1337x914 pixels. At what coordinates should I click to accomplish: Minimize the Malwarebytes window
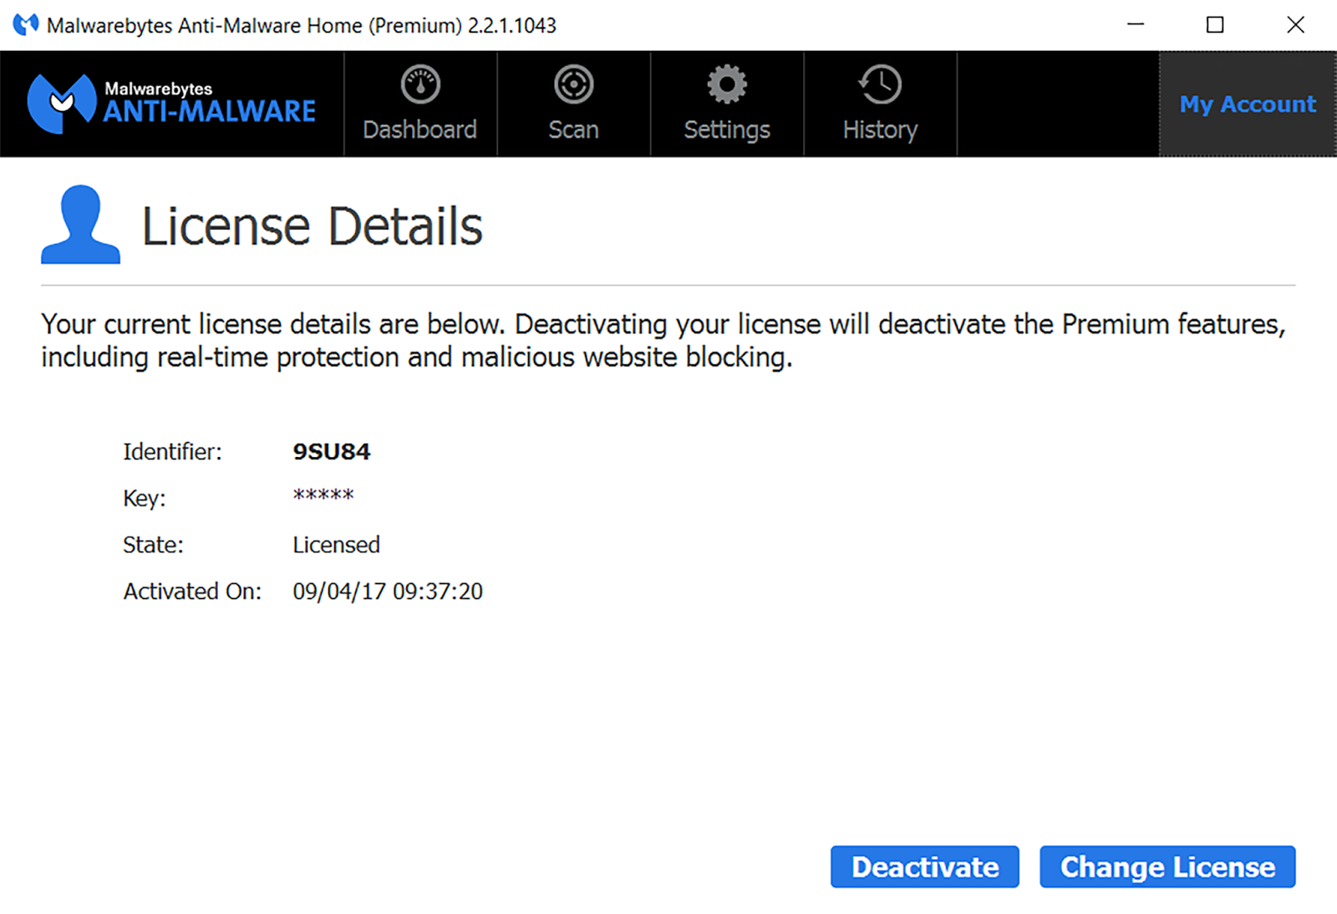coord(1135,24)
